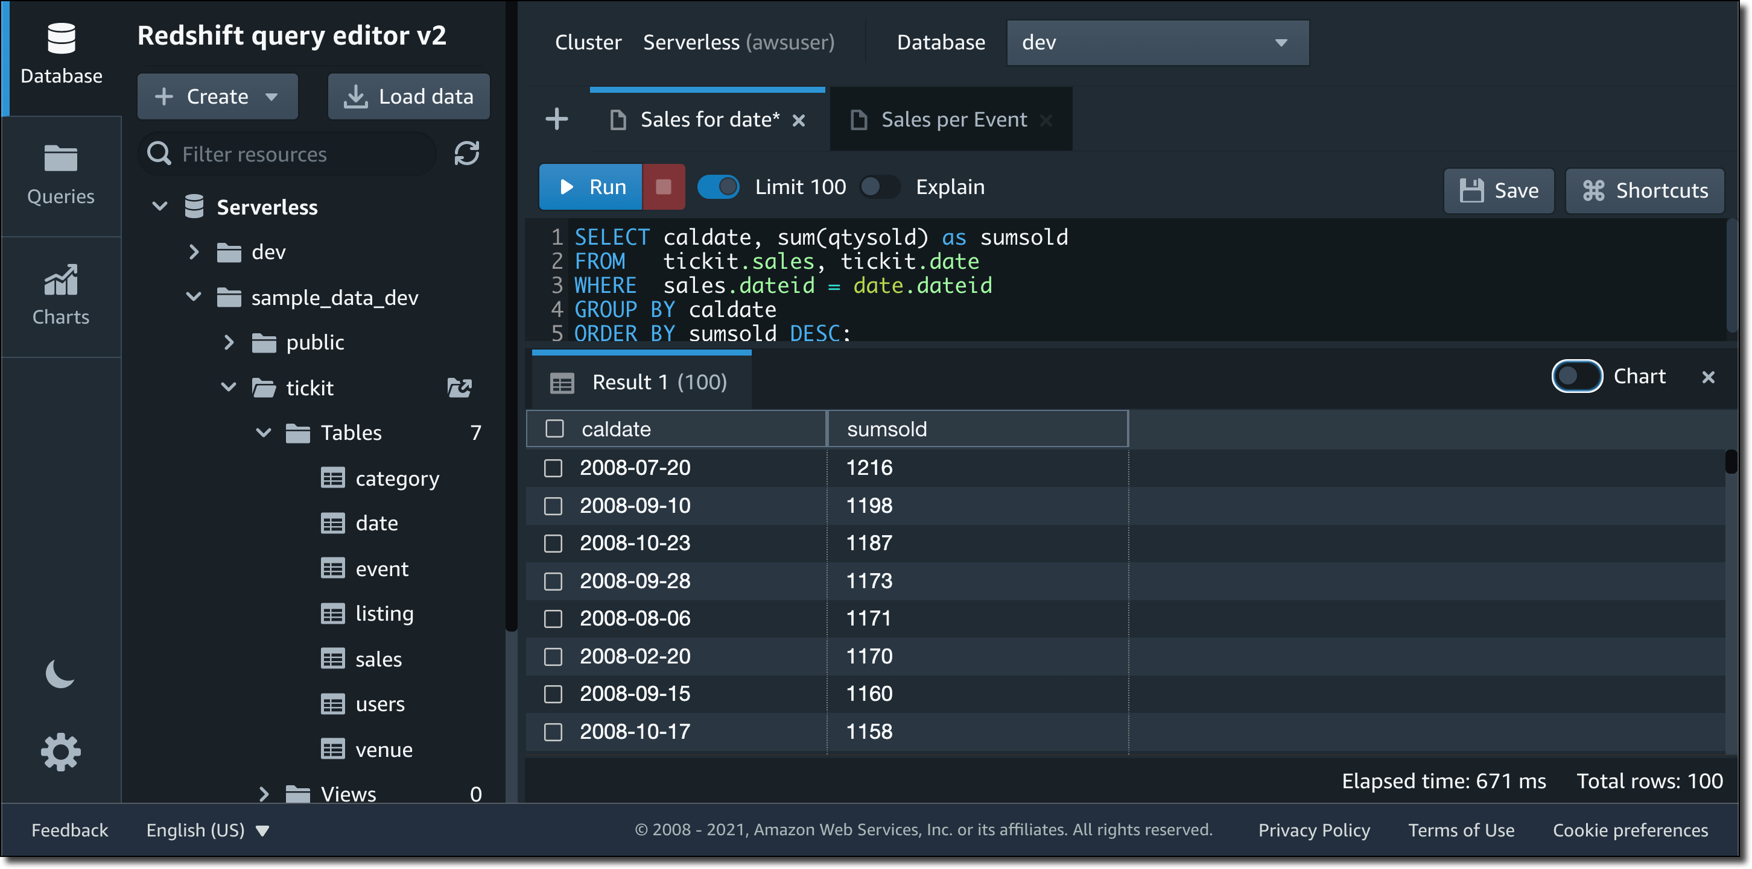The width and height of the screenshot is (1752, 869).
Task: Toggle the Limit 100 switch
Action: click(x=718, y=187)
